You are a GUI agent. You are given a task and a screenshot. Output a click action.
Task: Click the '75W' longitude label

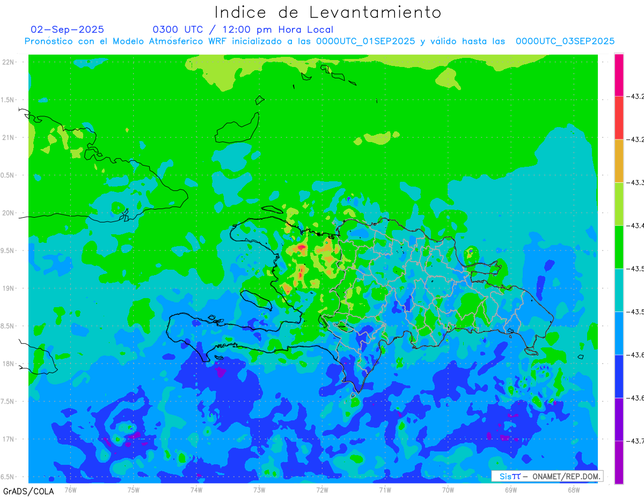(134, 489)
